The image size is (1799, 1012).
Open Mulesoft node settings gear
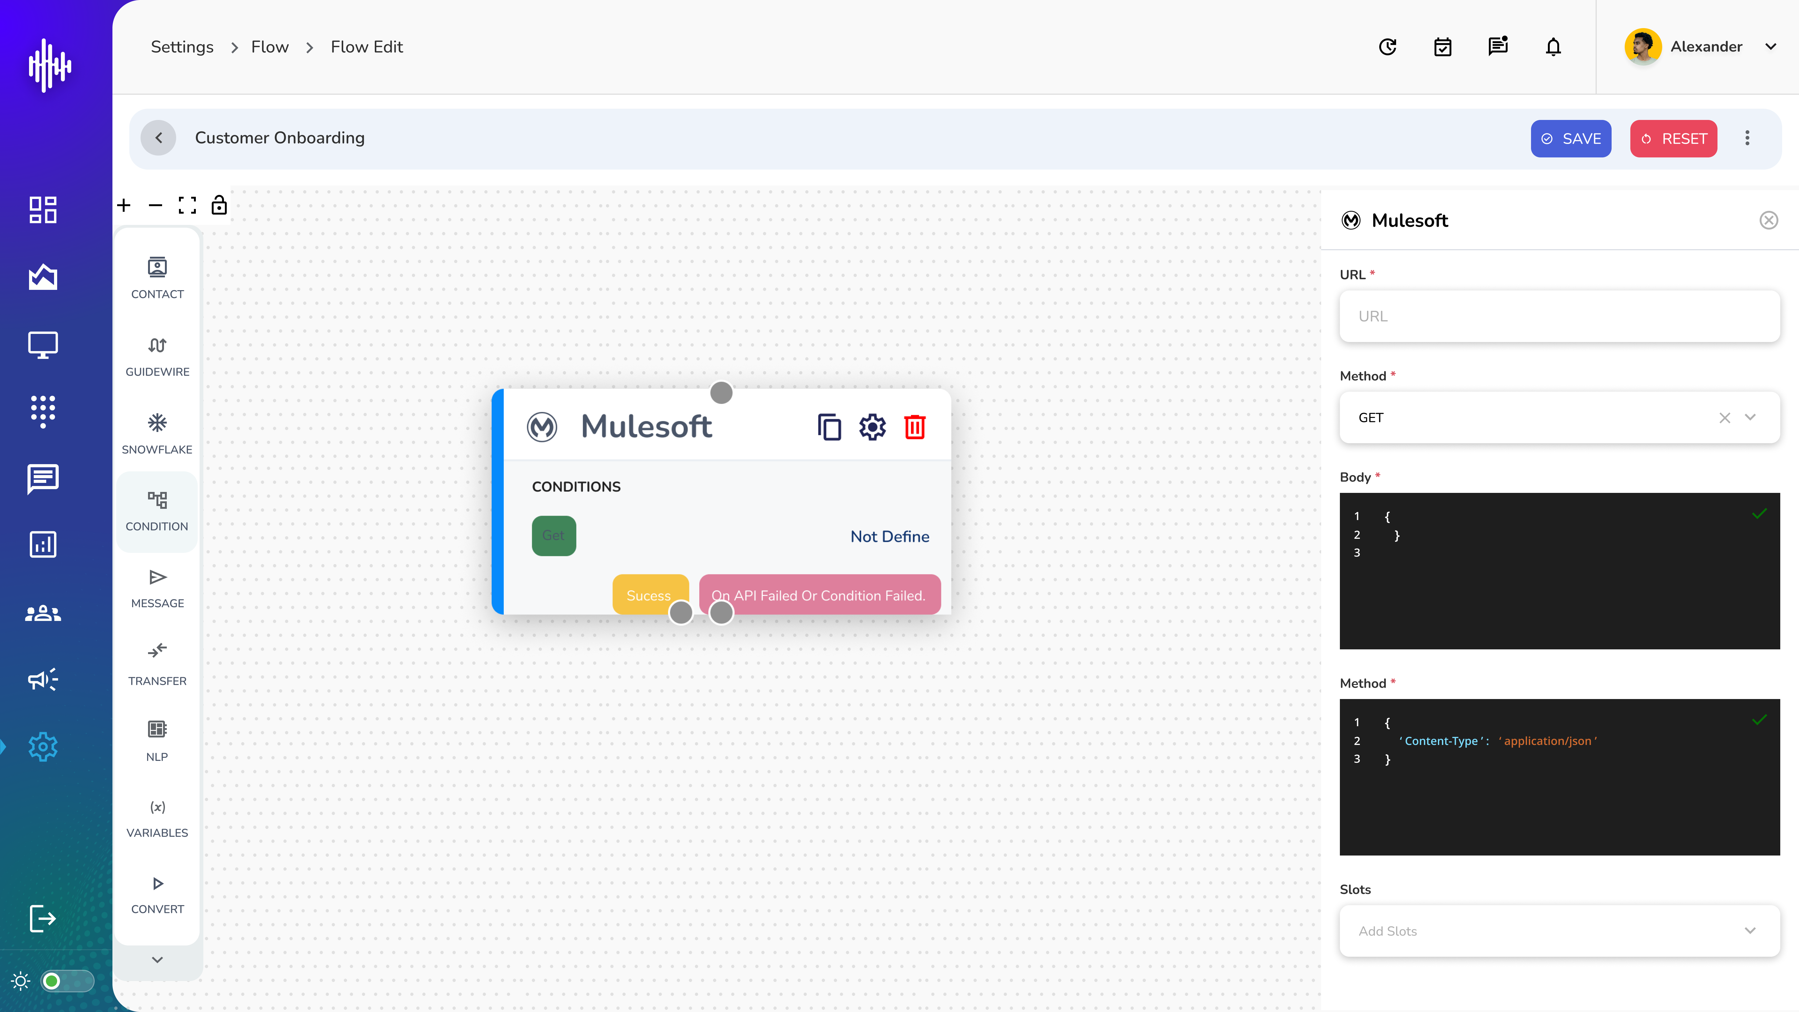click(x=872, y=427)
